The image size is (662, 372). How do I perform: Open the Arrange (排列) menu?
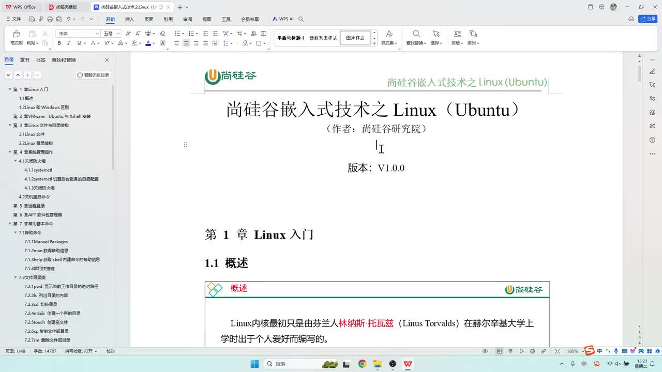[x=473, y=37]
